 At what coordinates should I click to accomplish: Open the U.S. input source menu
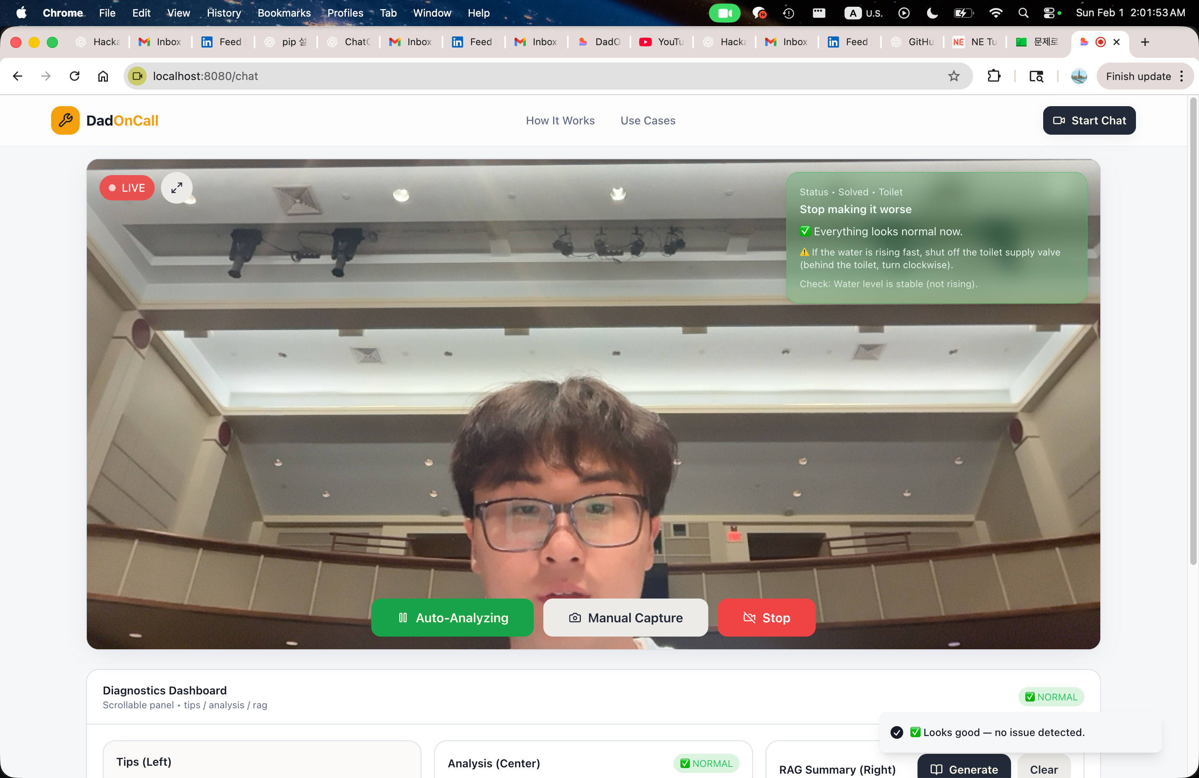point(864,13)
